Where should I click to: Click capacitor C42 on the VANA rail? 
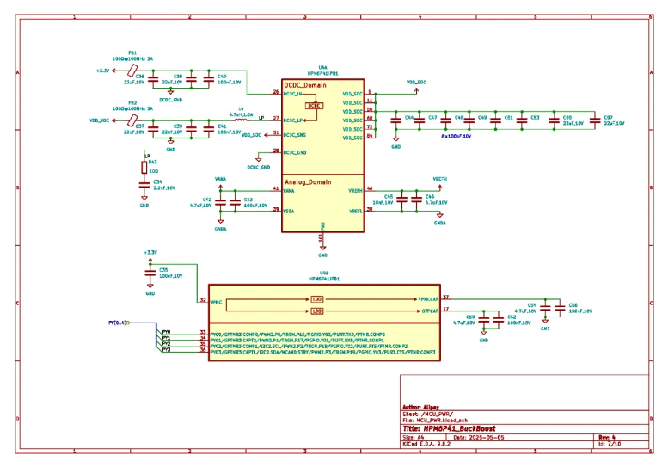pyautogui.click(x=220, y=203)
